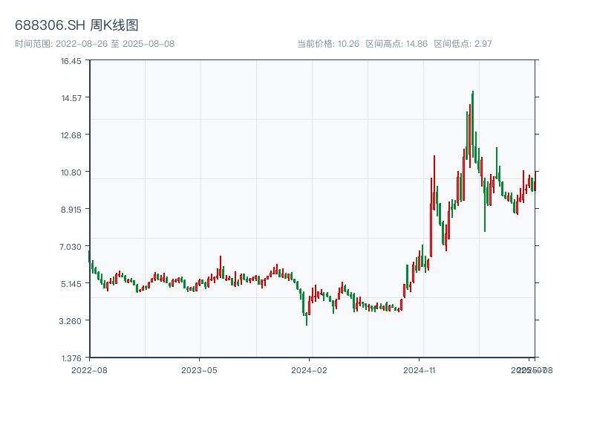Click the 16.45 y-axis label

coord(71,61)
